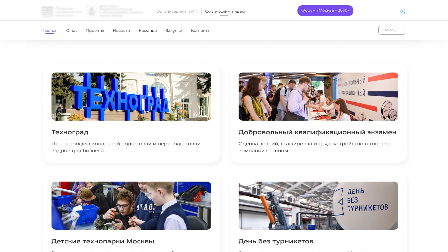Open Добровольный квалификационный экзамен title
Screen dimensions: 448x252
317,132
